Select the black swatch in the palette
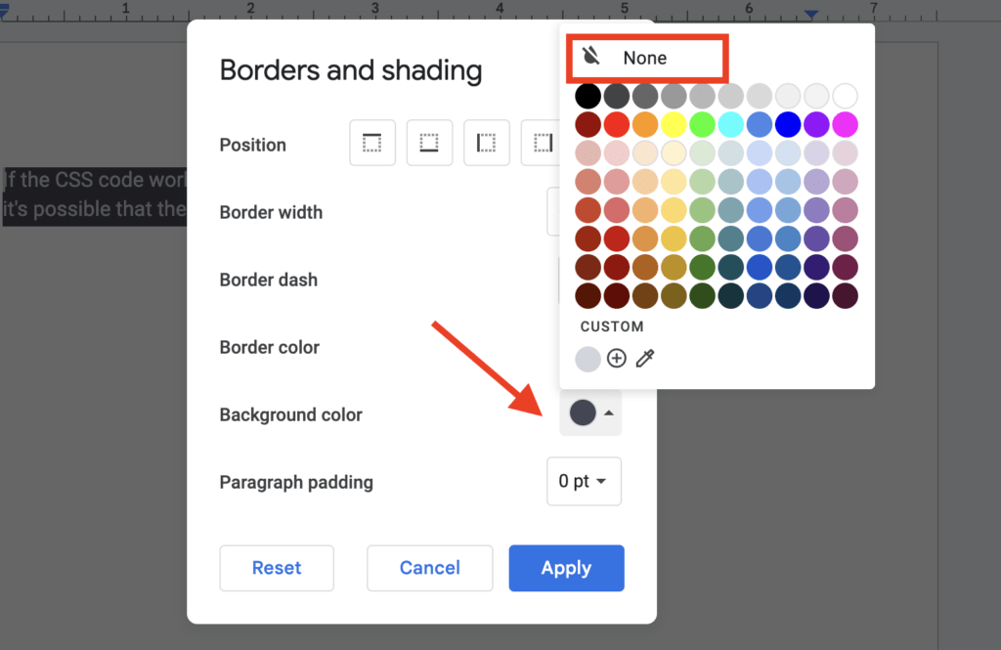Viewport: 1001px width, 650px height. tap(588, 95)
